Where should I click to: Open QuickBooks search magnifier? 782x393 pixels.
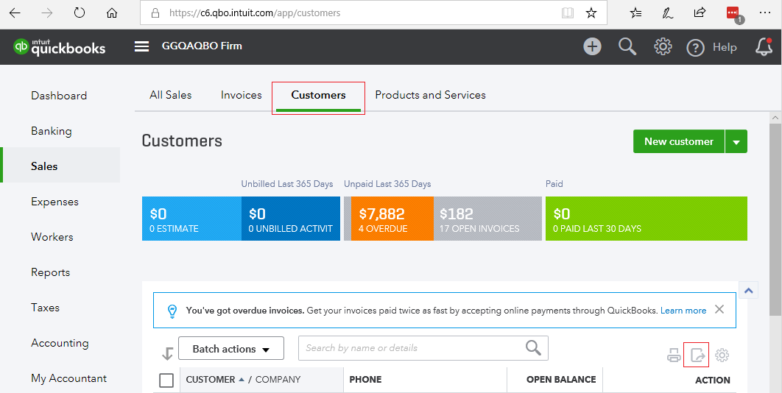coord(627,47)
